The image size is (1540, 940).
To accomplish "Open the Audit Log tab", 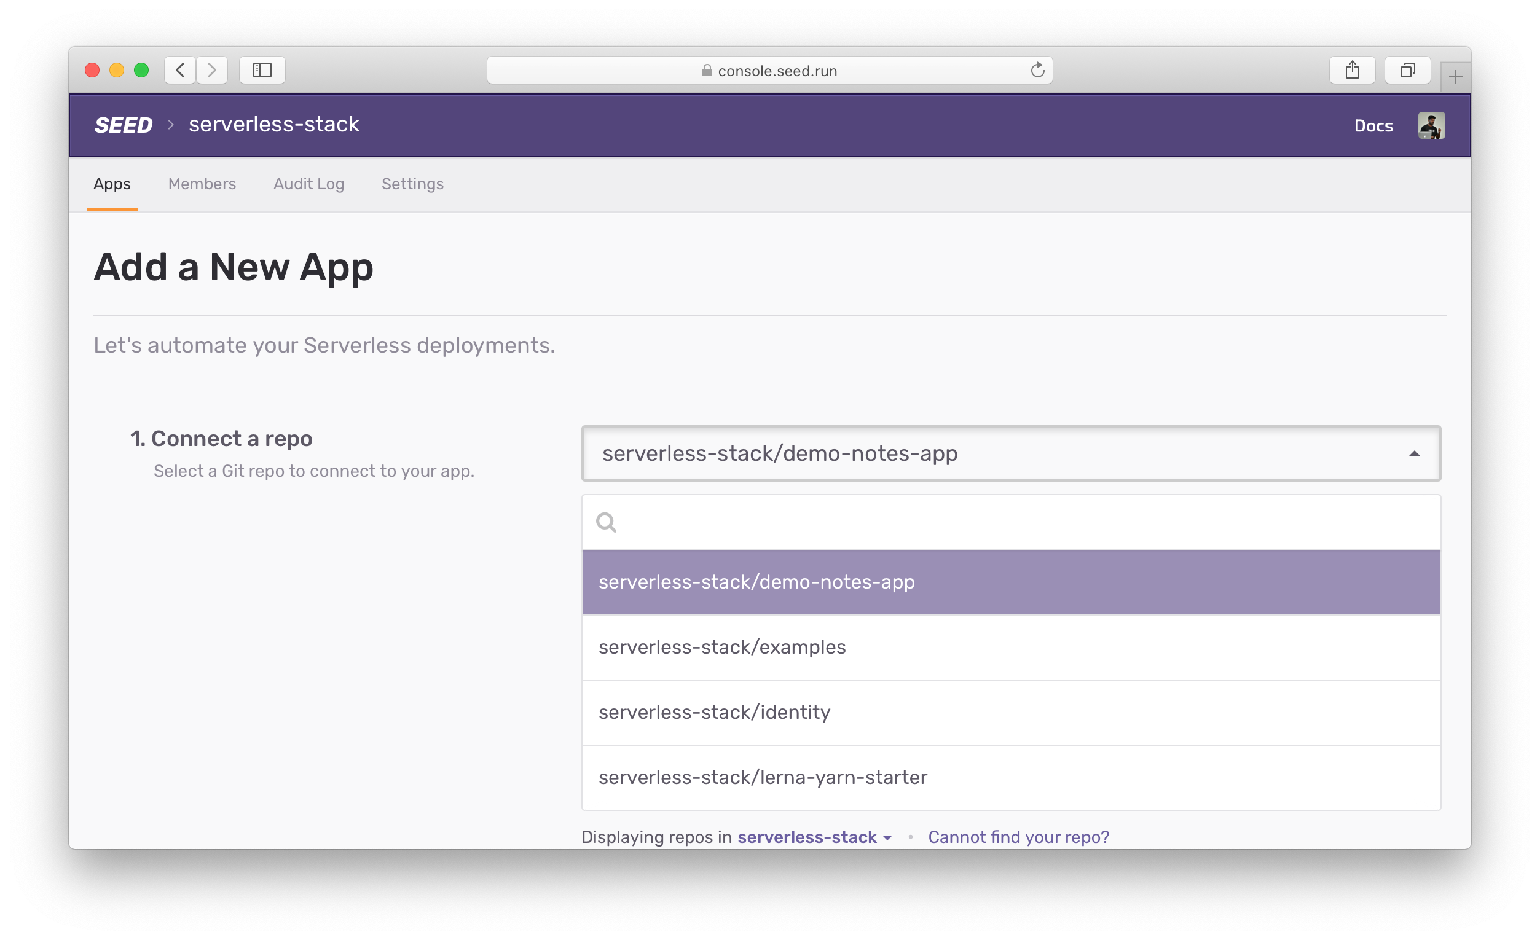I will coord(308,184).
